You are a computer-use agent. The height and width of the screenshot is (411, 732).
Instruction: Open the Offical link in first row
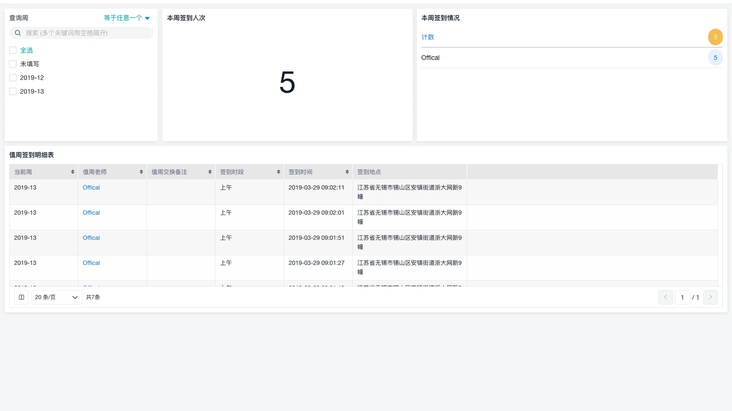point(91,188)
